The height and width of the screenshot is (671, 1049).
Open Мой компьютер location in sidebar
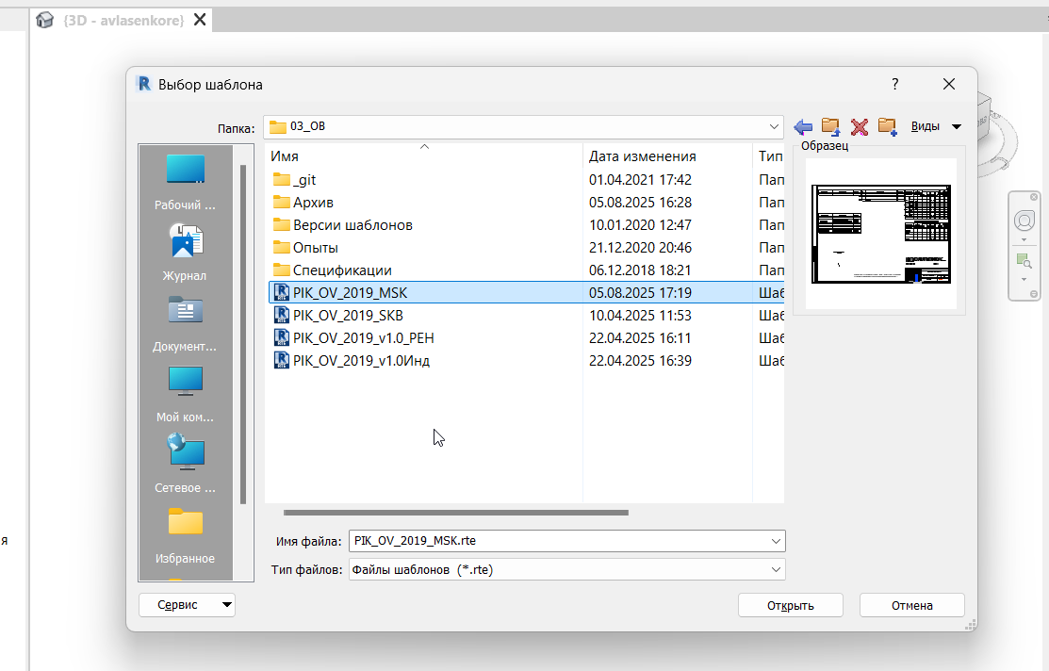[186, 394]
